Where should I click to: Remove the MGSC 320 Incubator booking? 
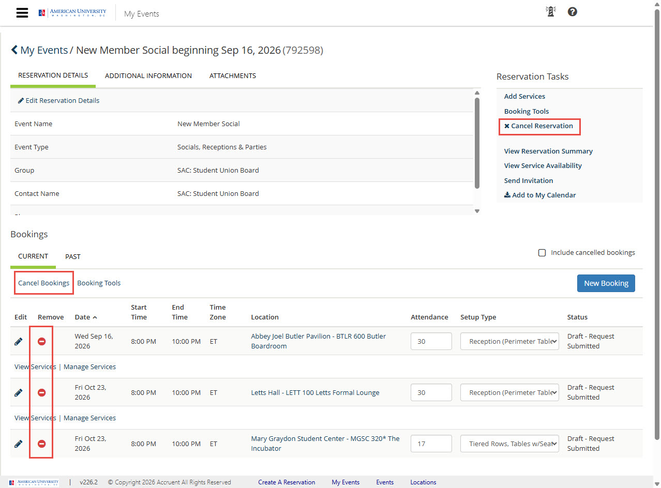42,444
